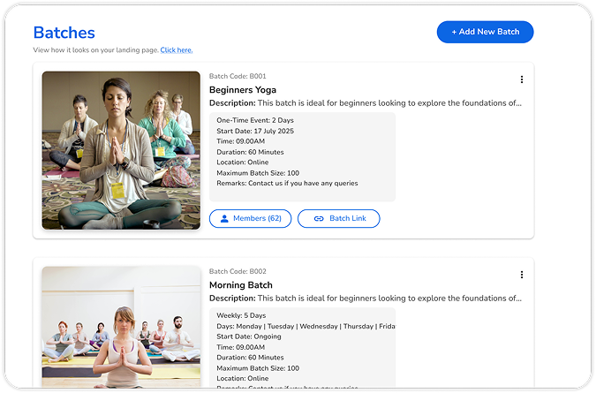Follow the 'Click here.' landing page link
596x393 pixels.
[x=177, y=50]
